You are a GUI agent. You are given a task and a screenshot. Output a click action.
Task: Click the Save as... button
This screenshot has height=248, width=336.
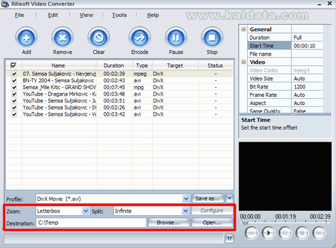(x=208, y=199)
